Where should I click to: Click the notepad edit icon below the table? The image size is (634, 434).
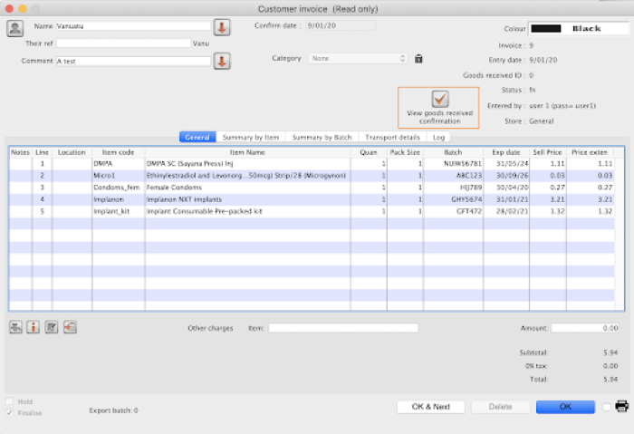tap(52, 327)
